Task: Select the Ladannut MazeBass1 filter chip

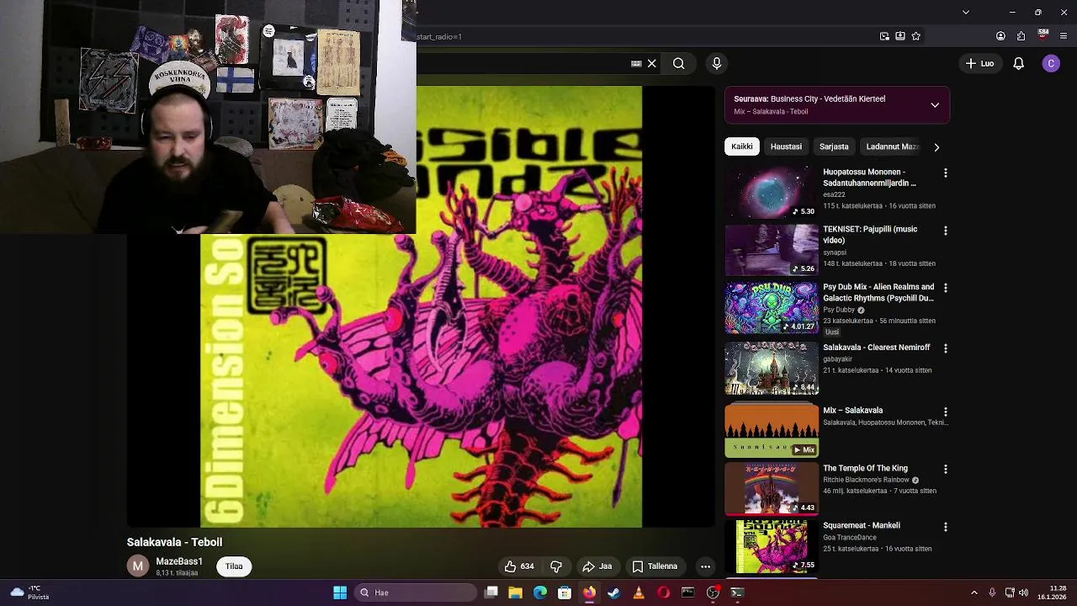Action: 892,146
